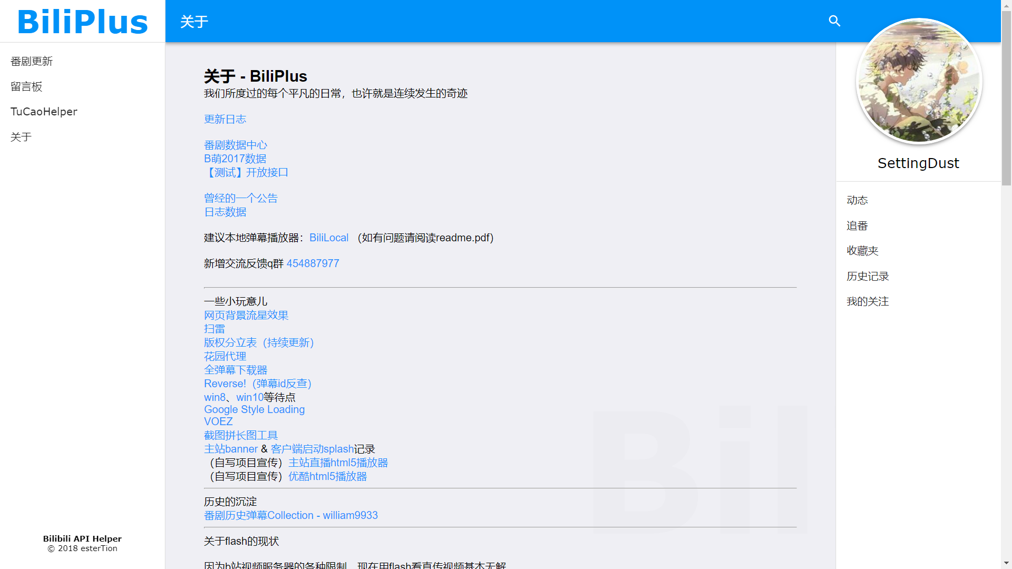
Task: Open 我的关注 in user panel
Action: 868,302
